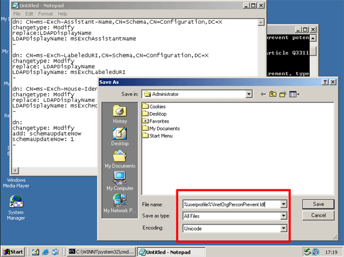Open the Views menu button
Viewport: 344px width, 257px height.
(294, 94)
